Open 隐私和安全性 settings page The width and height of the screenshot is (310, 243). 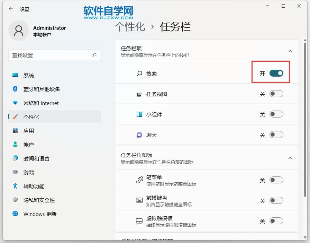[39, 200]
